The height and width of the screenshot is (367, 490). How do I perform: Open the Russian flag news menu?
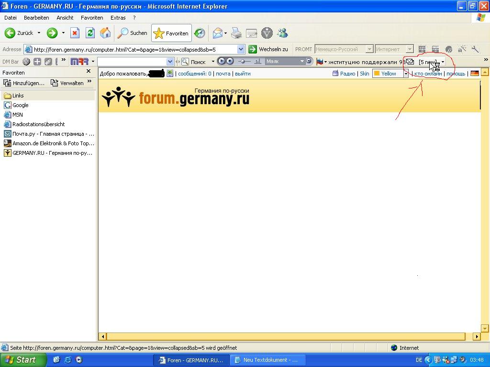[x=321, y=62]
